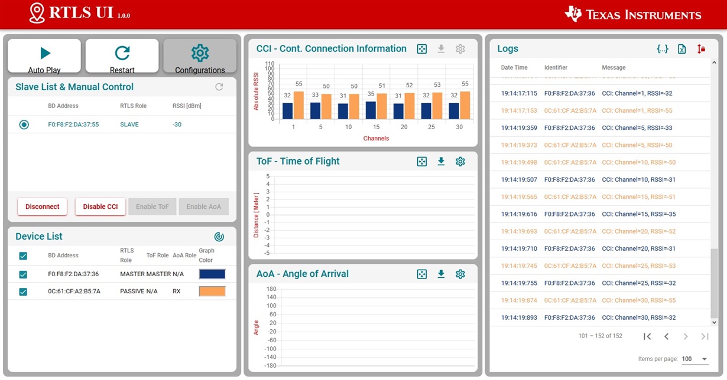This screenshot has height=380, width=727.
Task: Refresh the Slave List
Action: click(219, 87)
